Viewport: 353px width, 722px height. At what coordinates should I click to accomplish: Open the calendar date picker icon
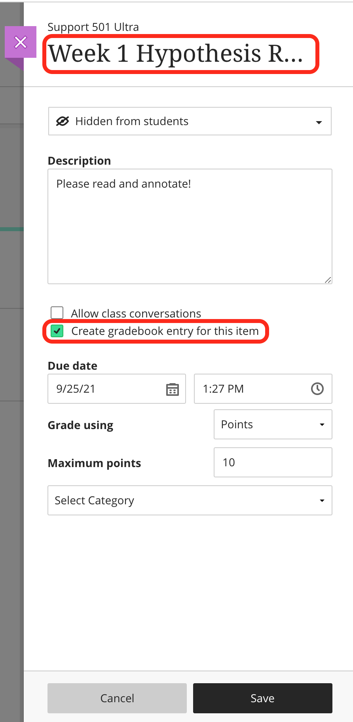[172, 390]
